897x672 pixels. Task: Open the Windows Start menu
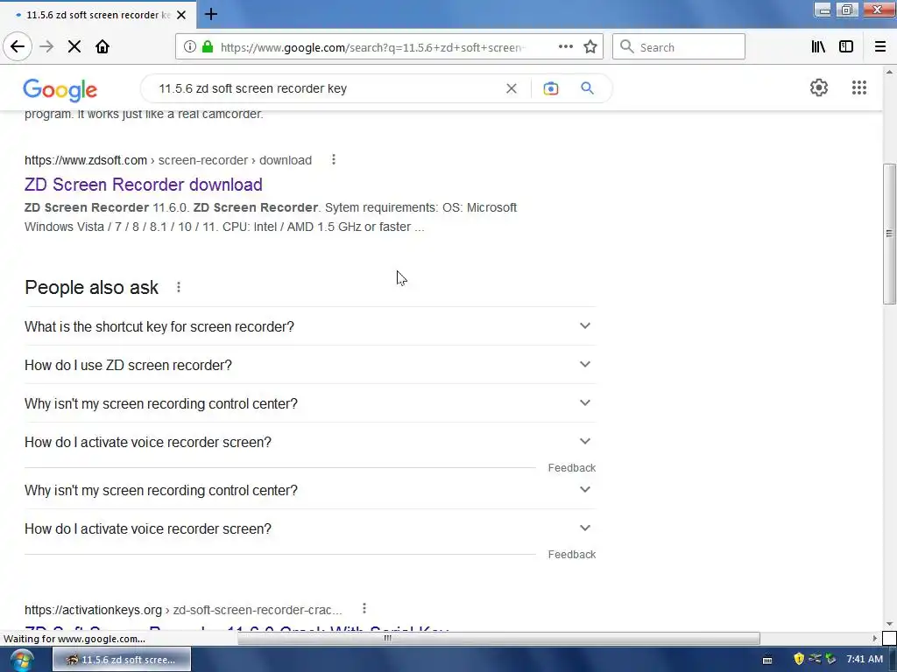coord(22,660)
